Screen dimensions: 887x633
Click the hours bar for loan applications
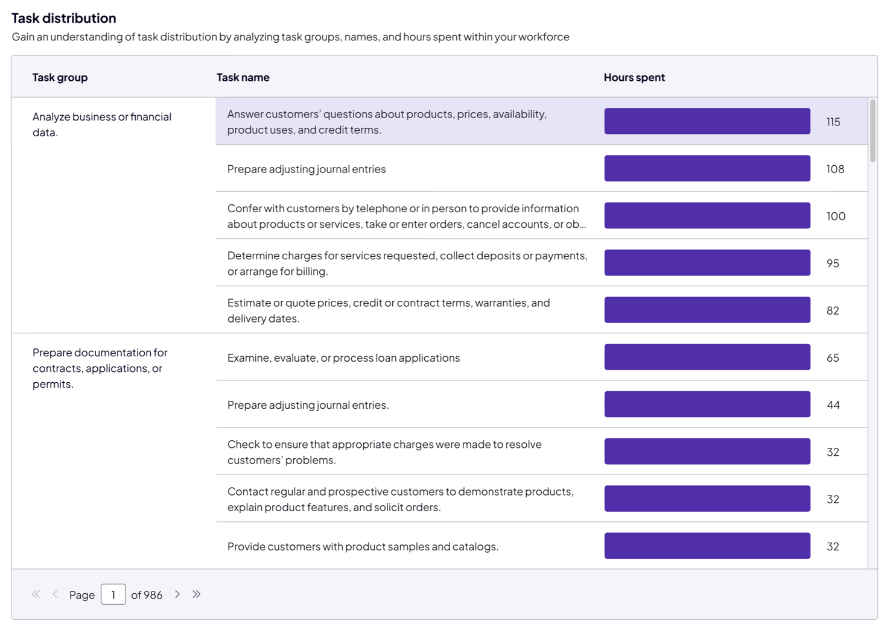707,357
